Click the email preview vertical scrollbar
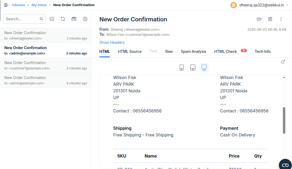The height and width of the screenshot is (169, 292). pos(284,120)
